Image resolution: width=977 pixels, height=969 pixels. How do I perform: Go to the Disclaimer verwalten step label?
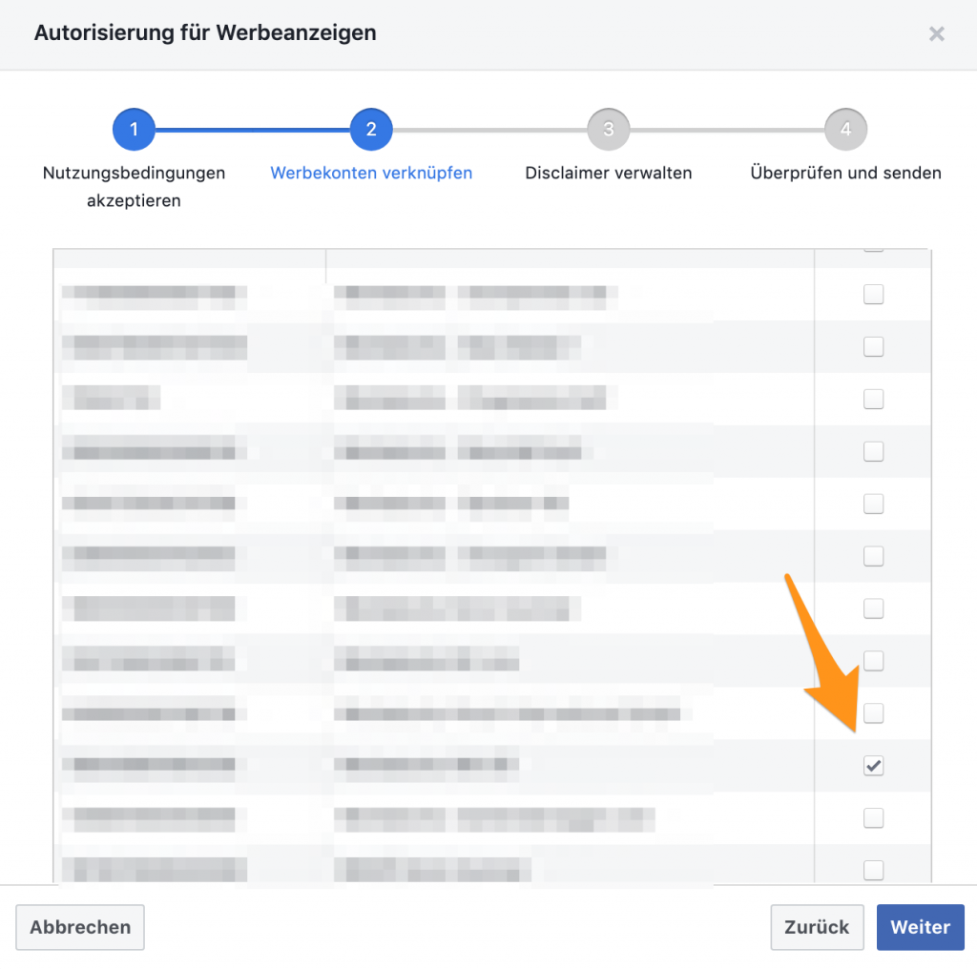608,174
